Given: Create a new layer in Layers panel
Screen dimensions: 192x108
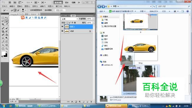Looking at the screenshot, I should click(87, 101).
